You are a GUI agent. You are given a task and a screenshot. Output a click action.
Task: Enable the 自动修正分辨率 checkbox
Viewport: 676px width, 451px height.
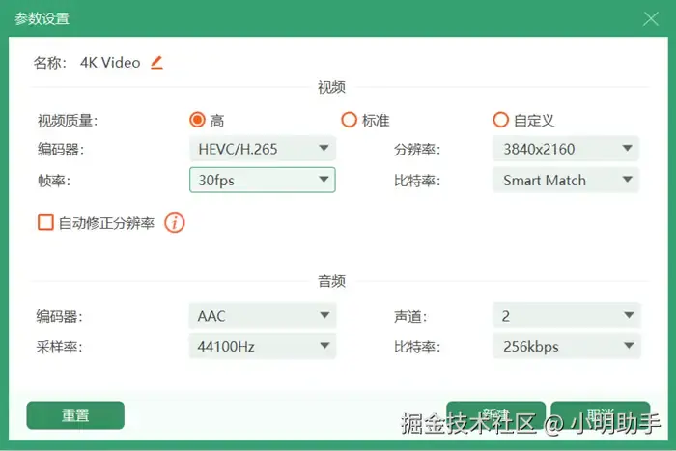click(45, 222)
